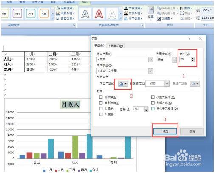Open 圖案效果 shape effects icon

tap(58, 18)
